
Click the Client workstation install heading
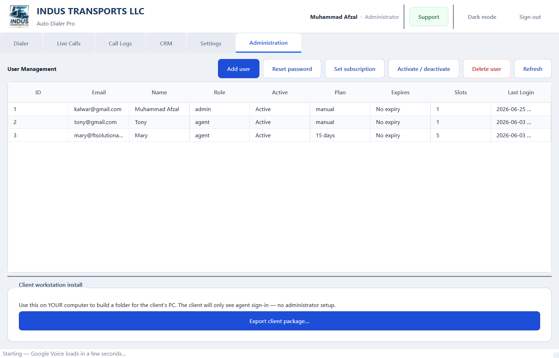point(51,285)
